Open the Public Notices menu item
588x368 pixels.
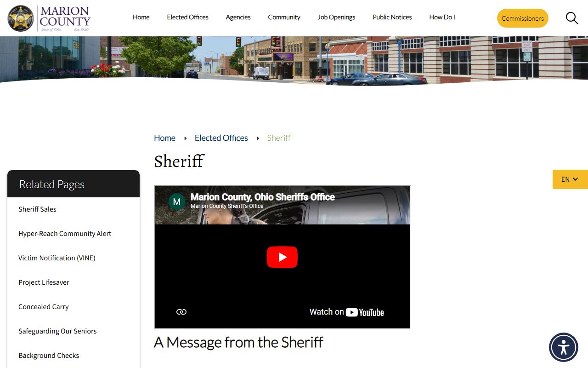pyautogui.click(x=392, y=17)
